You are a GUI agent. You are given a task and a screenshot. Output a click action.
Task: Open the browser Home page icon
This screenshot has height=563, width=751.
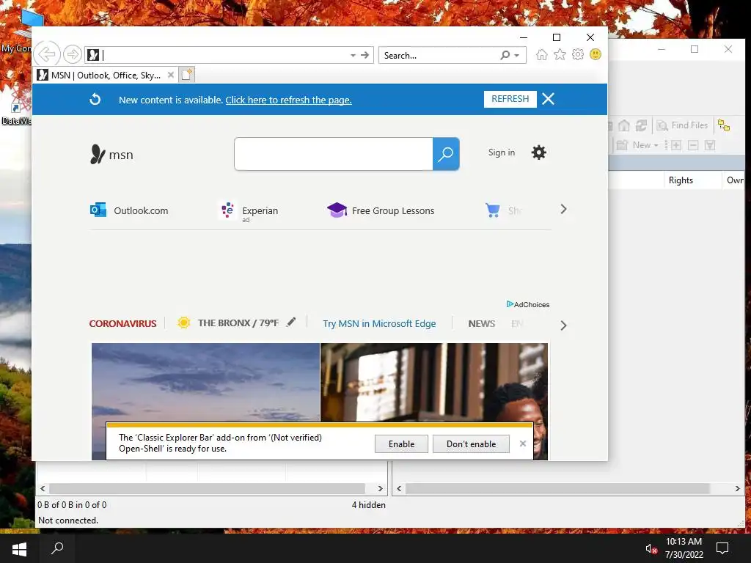point(542,54)
